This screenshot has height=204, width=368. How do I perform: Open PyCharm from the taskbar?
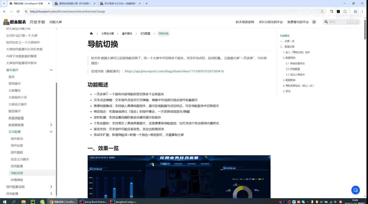pyautogui.click(x=33, y=201)
